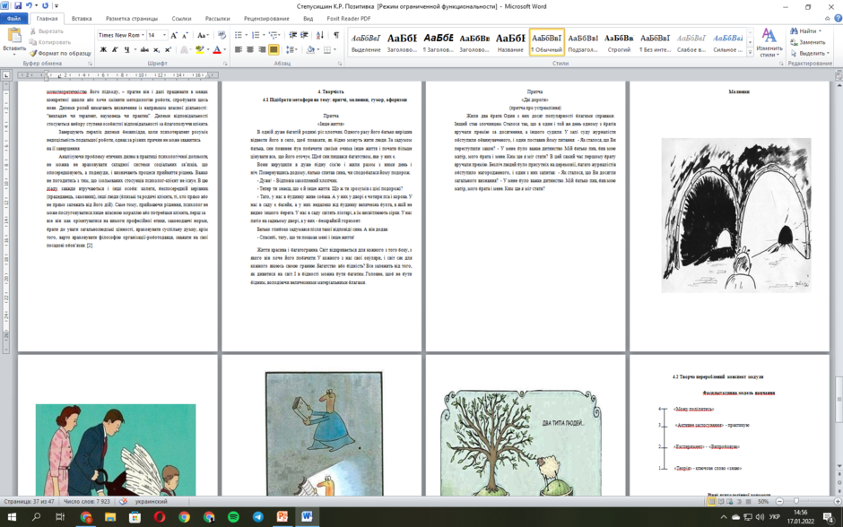Screen dimensions: 843x527
Task: Toggle italic (К) formatting
Action: [x=115, y=50]
